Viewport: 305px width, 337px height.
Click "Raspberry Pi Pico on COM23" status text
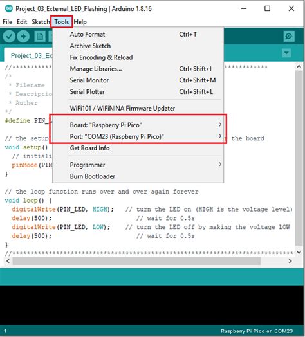[257, 331]
